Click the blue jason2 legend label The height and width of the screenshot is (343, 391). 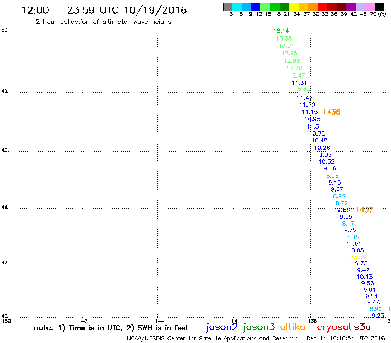tap(222, 327)
